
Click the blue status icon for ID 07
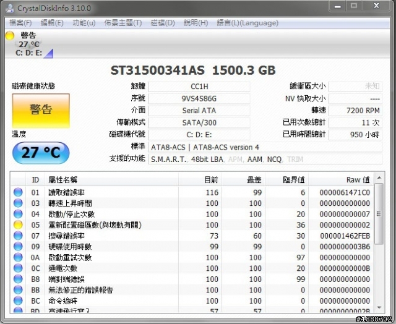18,236
